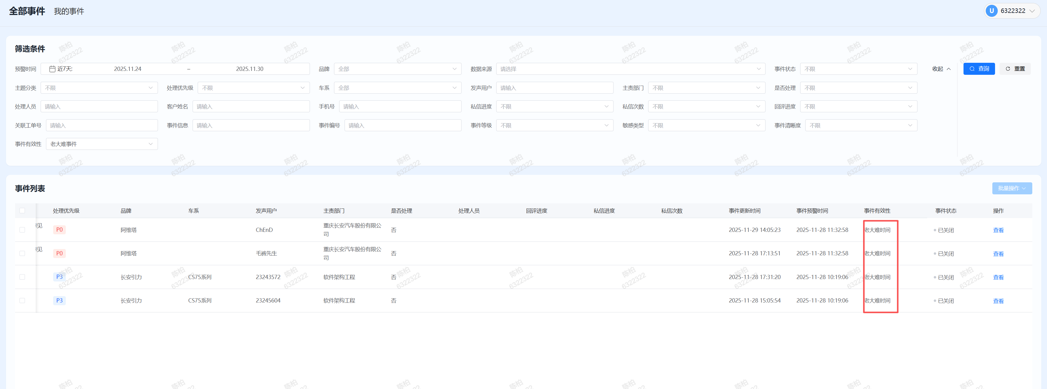This screenshot has height=389, width=1047.
Task: Open the 事件有效性 dropdown showing 老大难事件
Action: 102,144
